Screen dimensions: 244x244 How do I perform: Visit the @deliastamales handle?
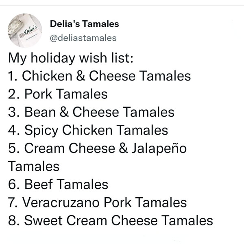[83, 38]
